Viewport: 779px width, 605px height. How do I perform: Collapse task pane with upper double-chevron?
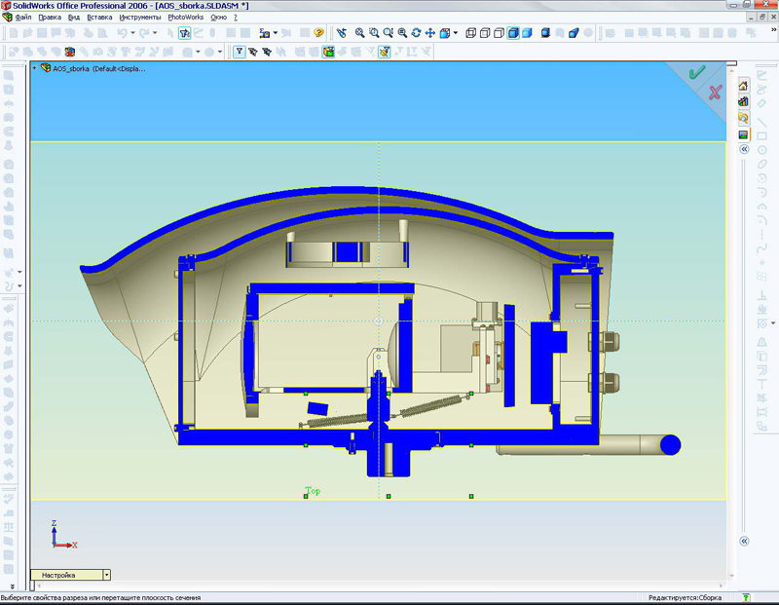pos(744,149)
